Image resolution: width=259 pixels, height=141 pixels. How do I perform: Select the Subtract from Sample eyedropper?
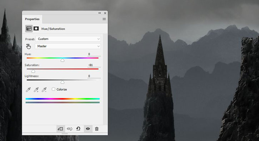tap(44, 90)
